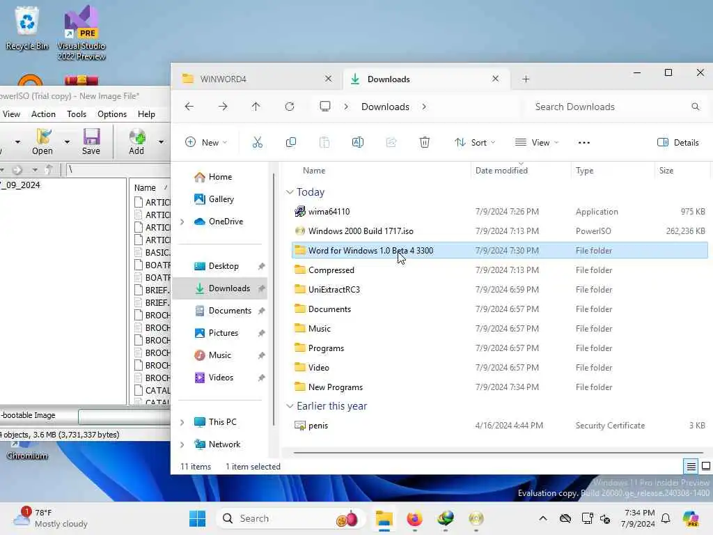Select the New Programs folder
713x535 pixels.
tap(499, 387)
